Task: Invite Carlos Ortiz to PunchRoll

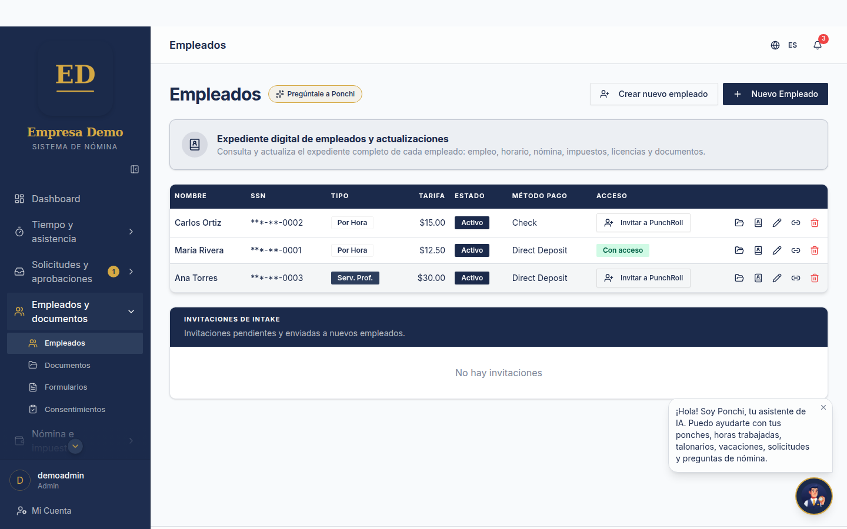Action: coord(643,223)
